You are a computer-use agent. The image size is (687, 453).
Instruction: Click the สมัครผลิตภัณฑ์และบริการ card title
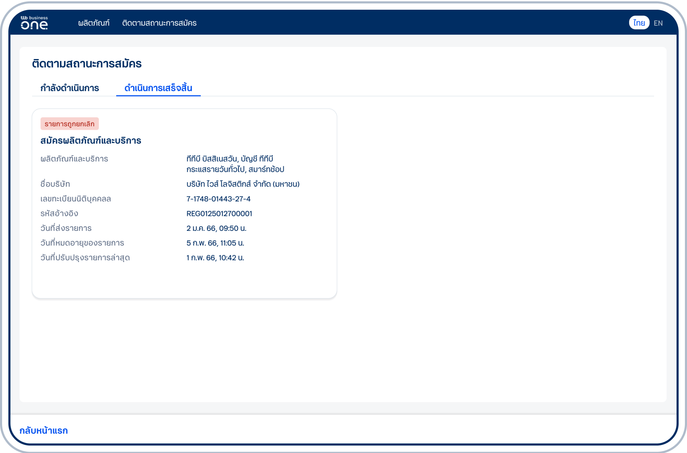[x=91, y=141]
